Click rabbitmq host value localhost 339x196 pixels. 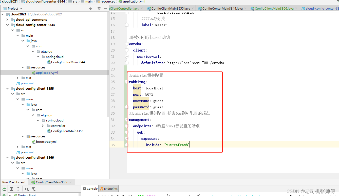point(154,88)
